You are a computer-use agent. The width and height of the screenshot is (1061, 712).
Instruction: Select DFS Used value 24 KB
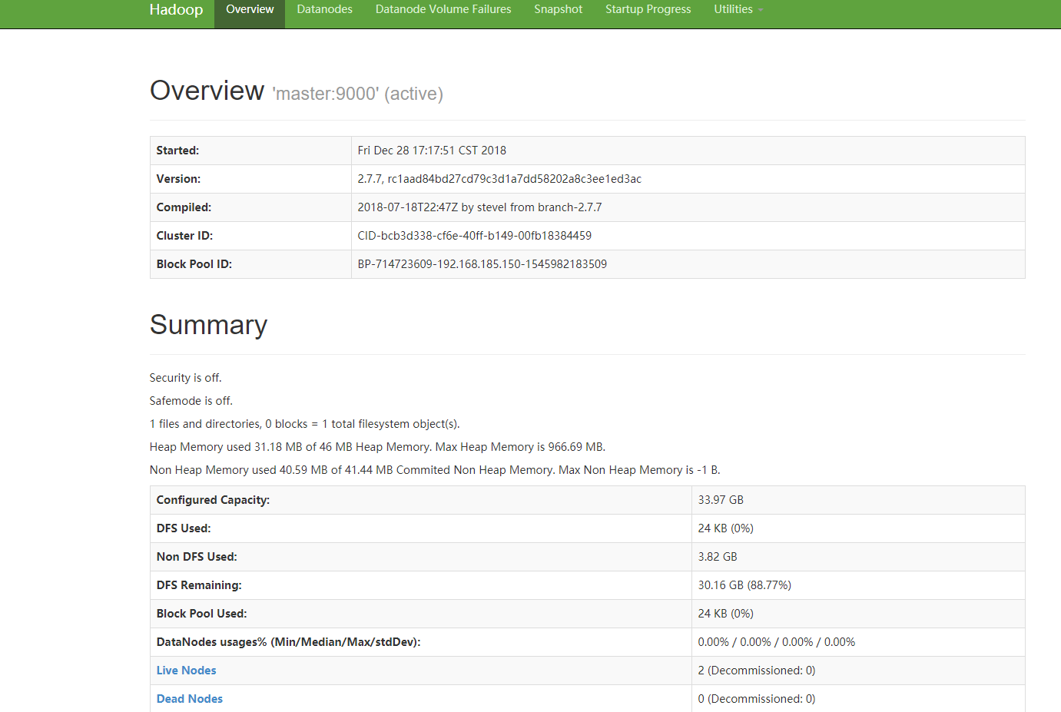click(726, 528)
